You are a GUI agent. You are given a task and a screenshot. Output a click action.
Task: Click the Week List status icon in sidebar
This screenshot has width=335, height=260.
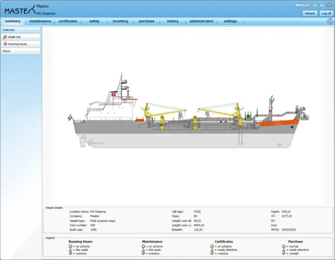tap(5, 37)
